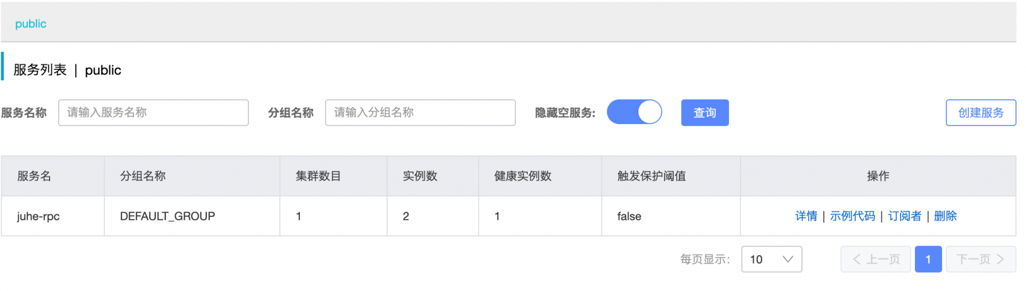
Task: Select the public namespace tab
Action: coord(31,24)
